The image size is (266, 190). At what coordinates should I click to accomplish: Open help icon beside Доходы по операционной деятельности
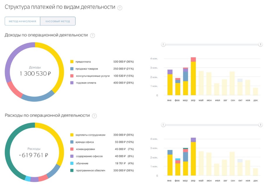click(92, 35)
